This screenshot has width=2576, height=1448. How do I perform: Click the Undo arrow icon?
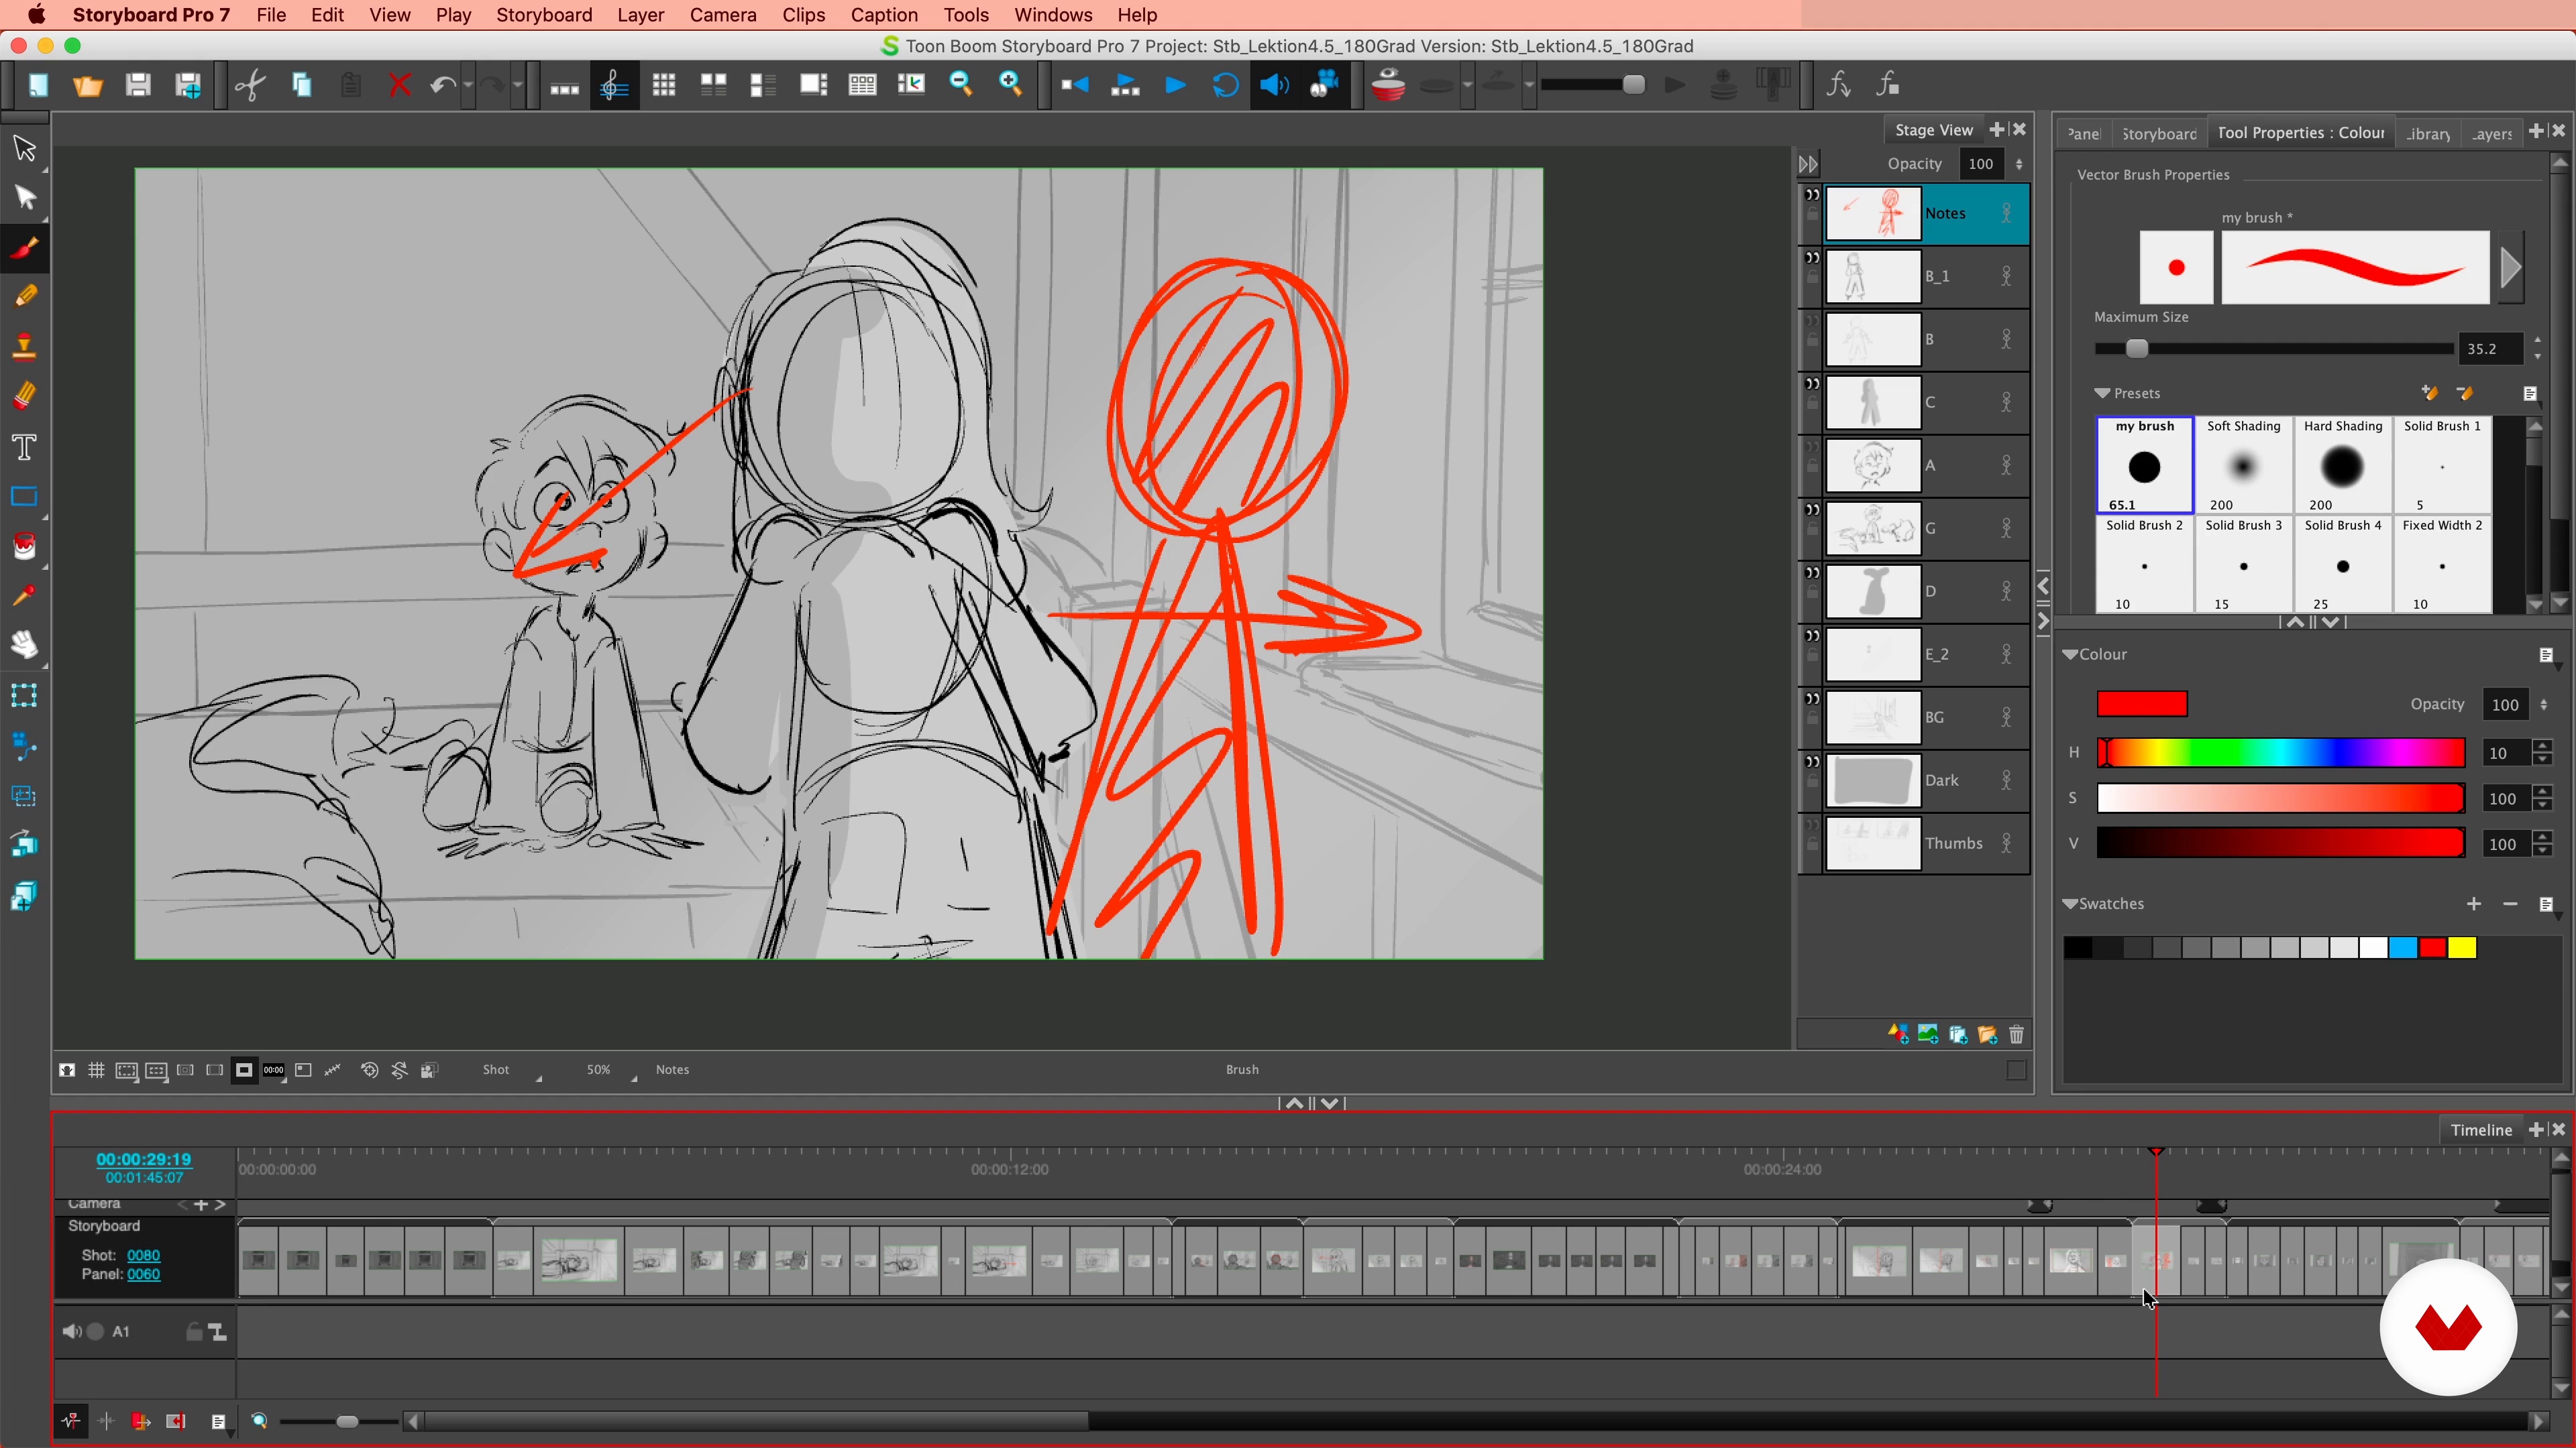[442, 85]
